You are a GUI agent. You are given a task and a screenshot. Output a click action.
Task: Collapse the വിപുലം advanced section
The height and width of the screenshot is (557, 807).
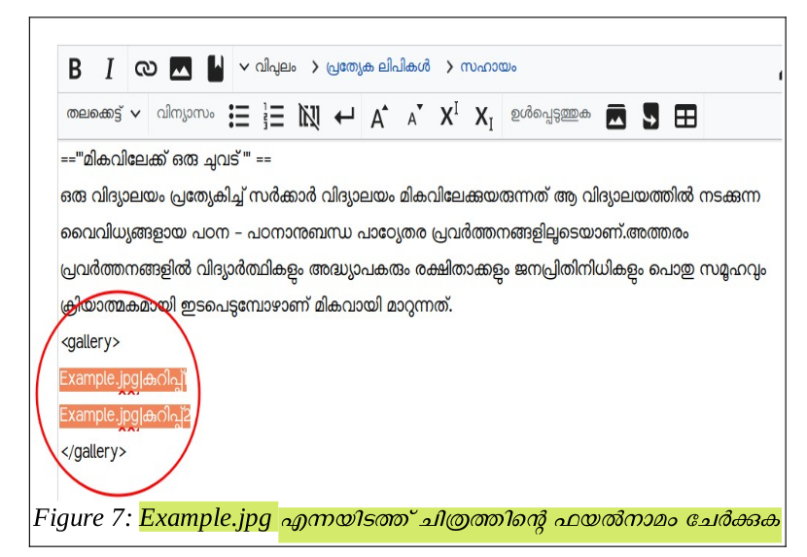(267, 67)
